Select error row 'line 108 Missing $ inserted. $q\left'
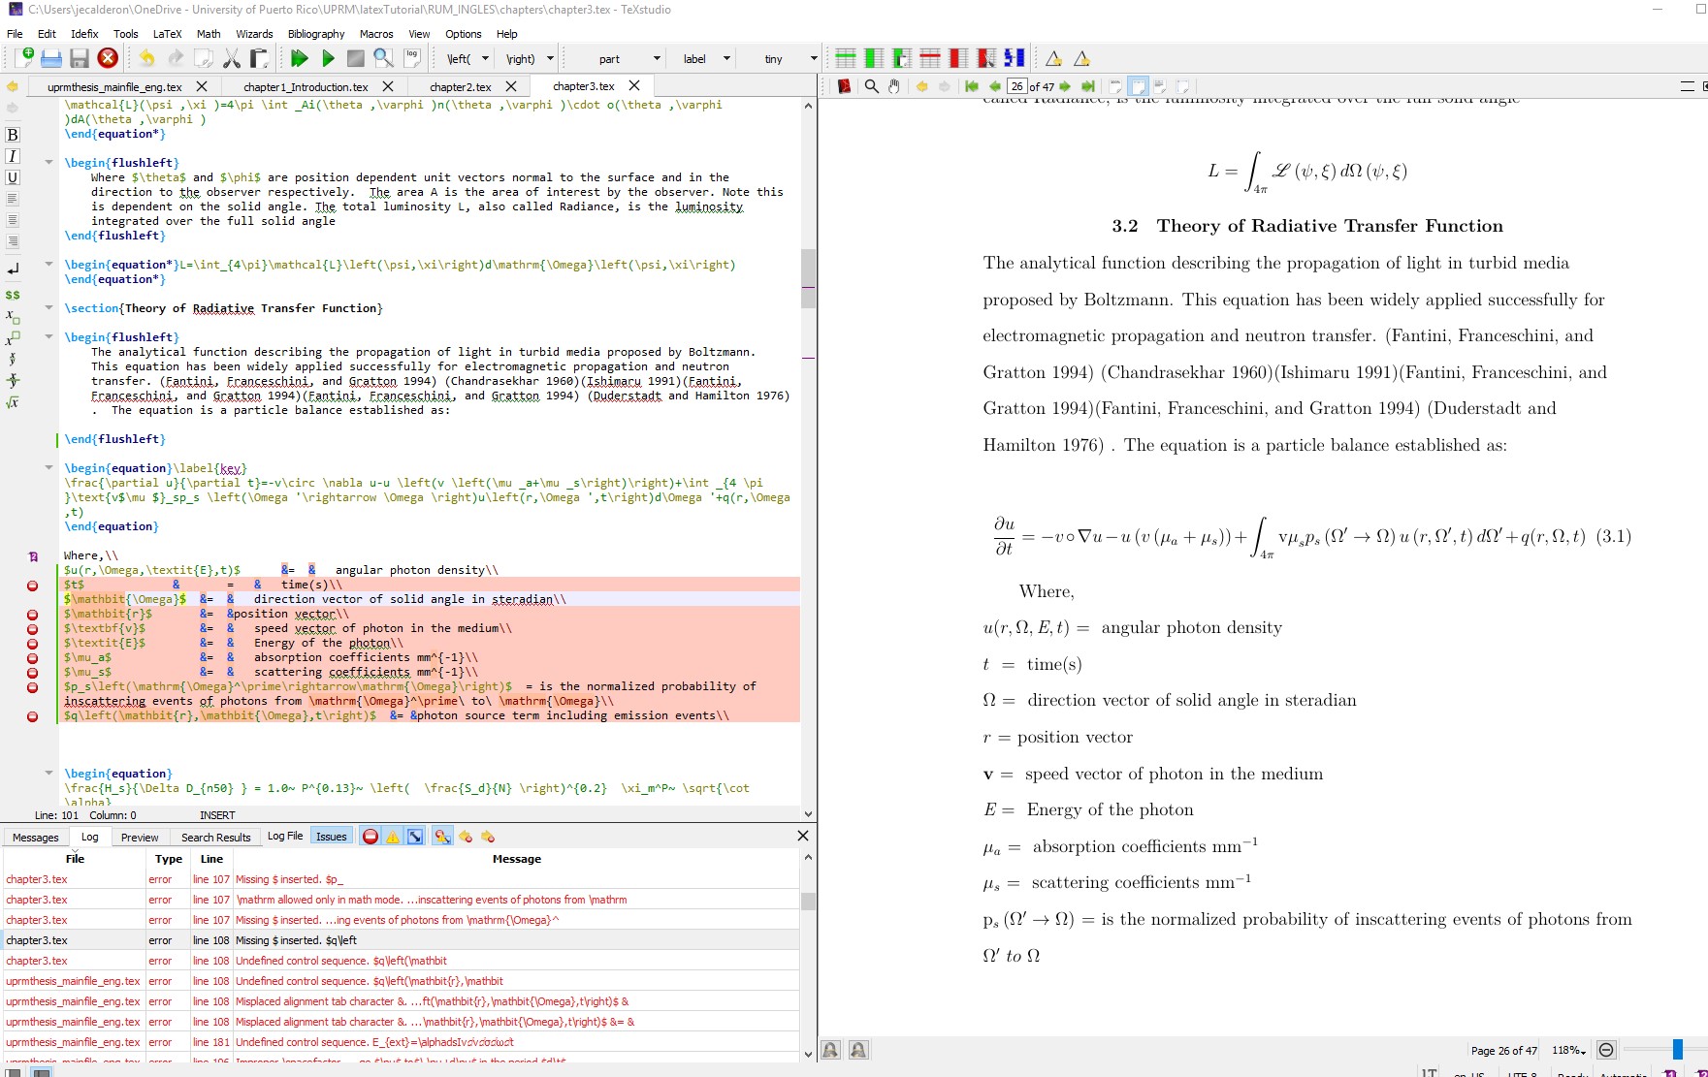The width and height of the screenshot is (1708, 1077). click(x=402, y=940)
